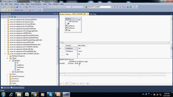Open Chrome from the taskbar
The image size is (173, 97).
pos(35,95)
